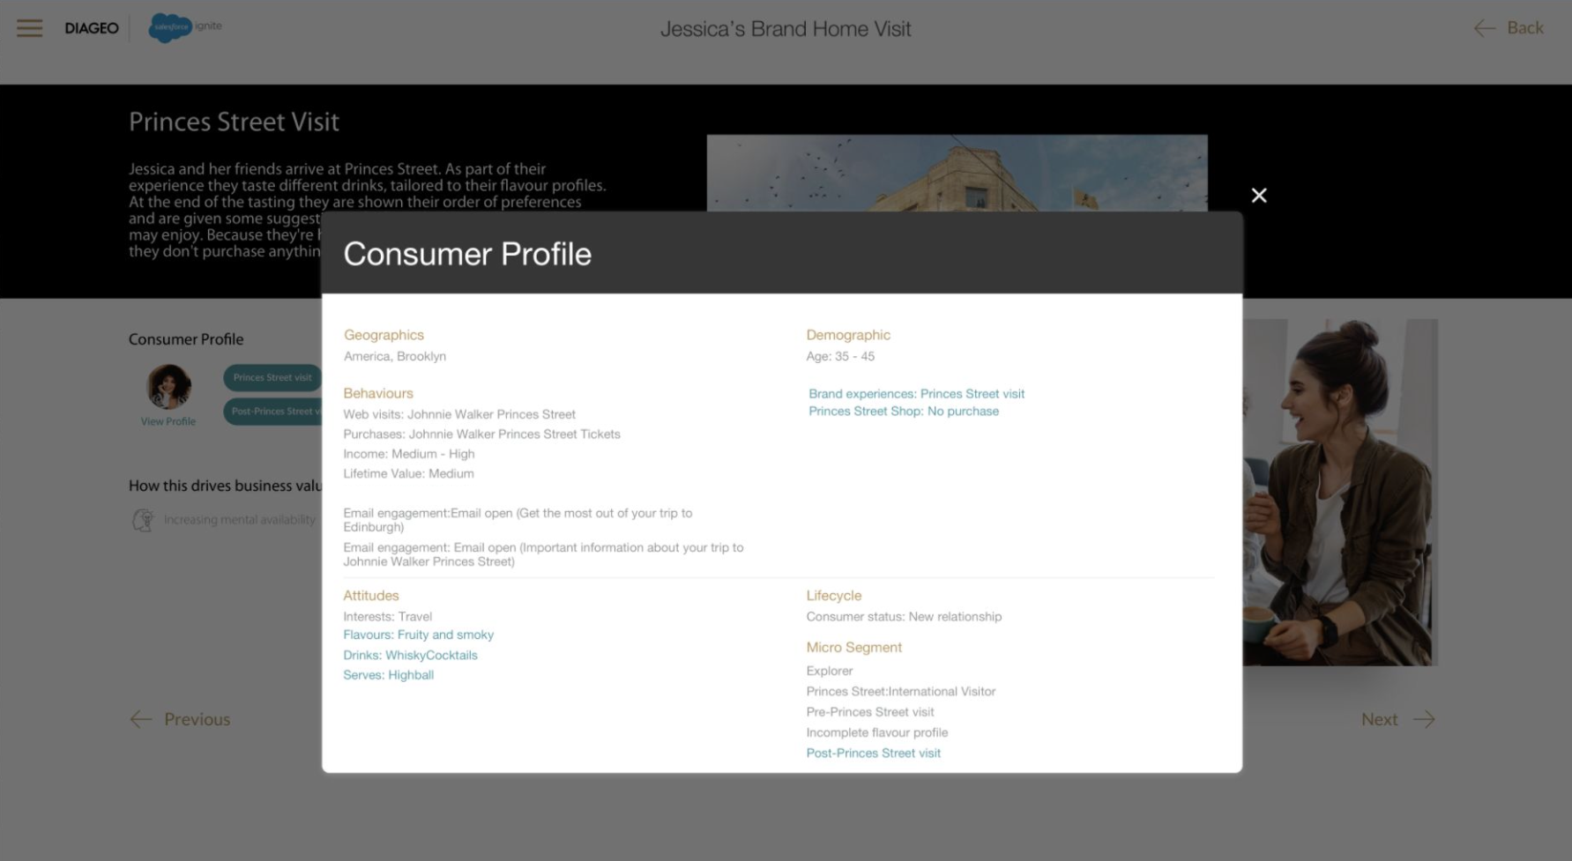Select the Post-Princes Street tag pill
Viewport: 1572px width, 861px height.
click(x=272, y=411)
